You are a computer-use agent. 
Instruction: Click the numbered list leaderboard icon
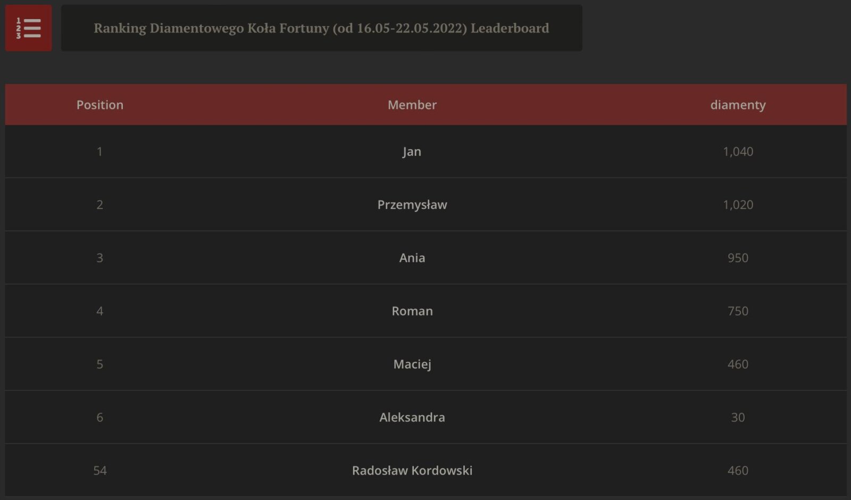click(29, 28)
